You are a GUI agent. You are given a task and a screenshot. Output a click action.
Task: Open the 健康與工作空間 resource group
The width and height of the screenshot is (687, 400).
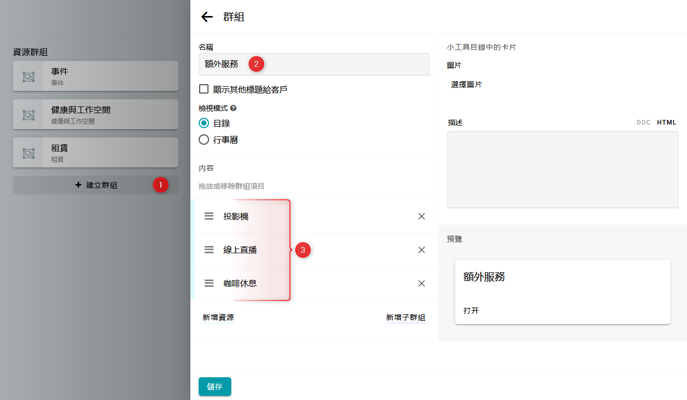[x=96, y=114]
